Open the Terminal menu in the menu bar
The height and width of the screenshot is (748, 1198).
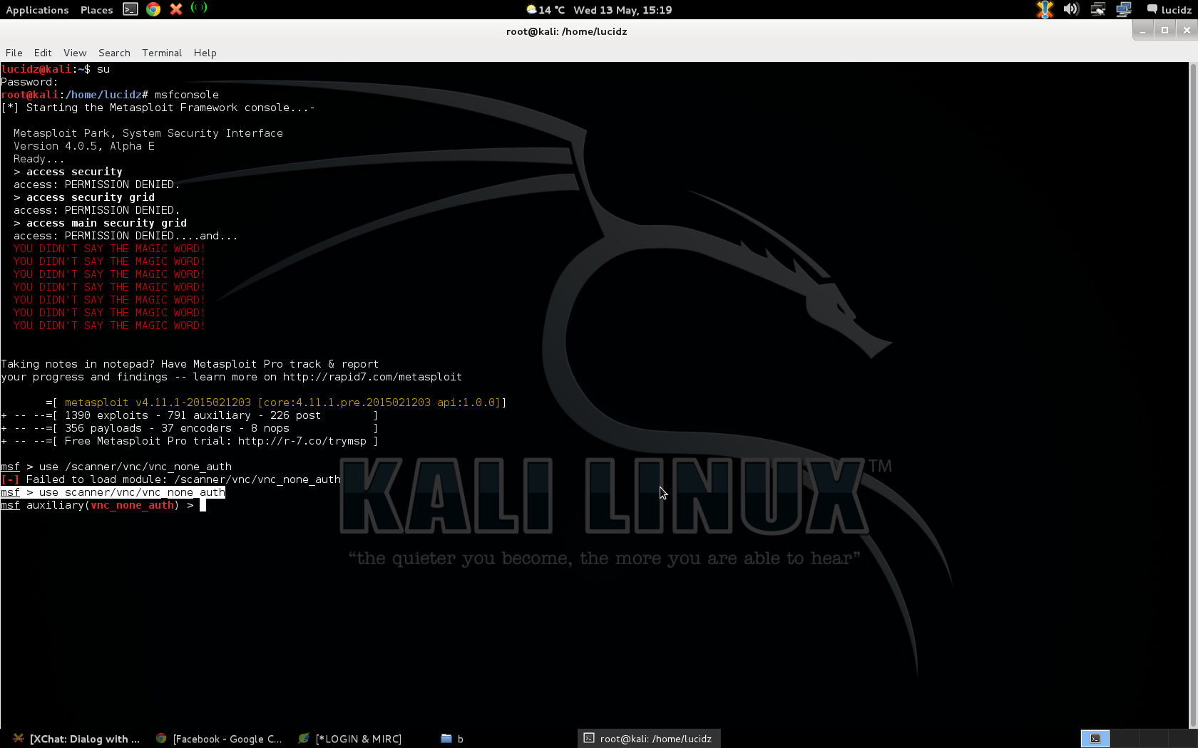(162, 53)
